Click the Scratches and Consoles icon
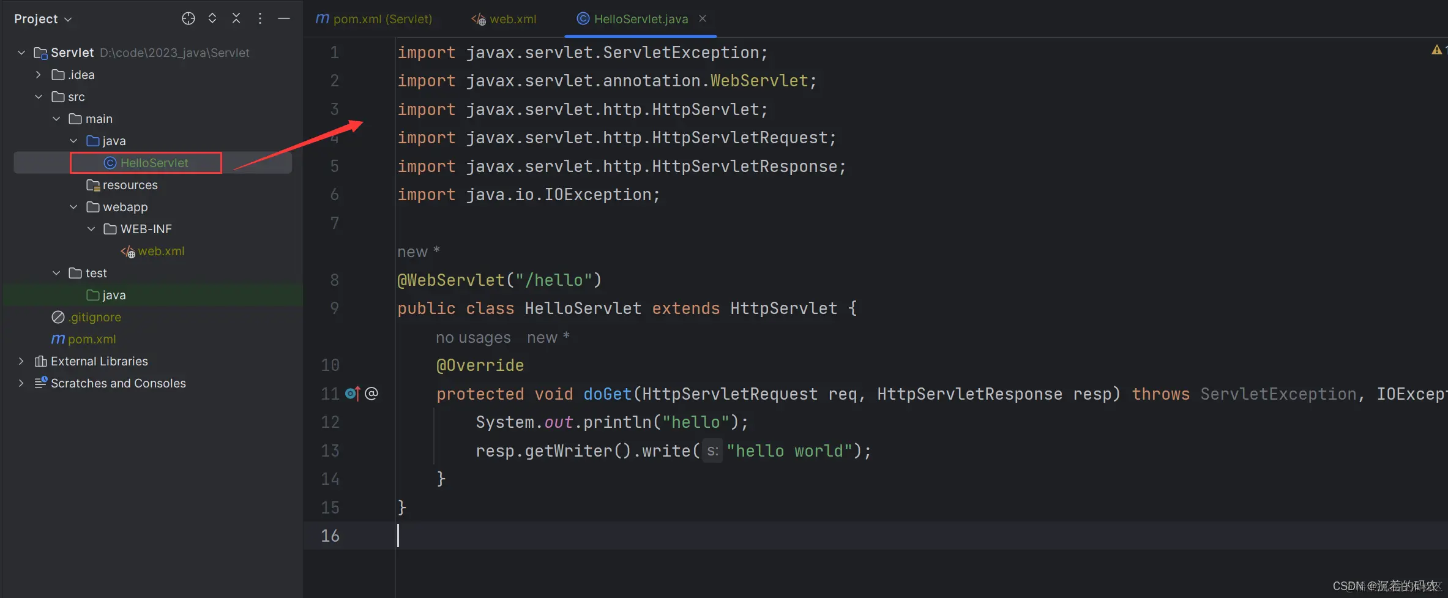Viewport: 1448px width, 598px height. click(41, 383)
